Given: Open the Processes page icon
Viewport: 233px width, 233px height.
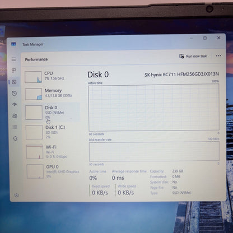Looking at the screenshot, I should (x=13, y=71).
